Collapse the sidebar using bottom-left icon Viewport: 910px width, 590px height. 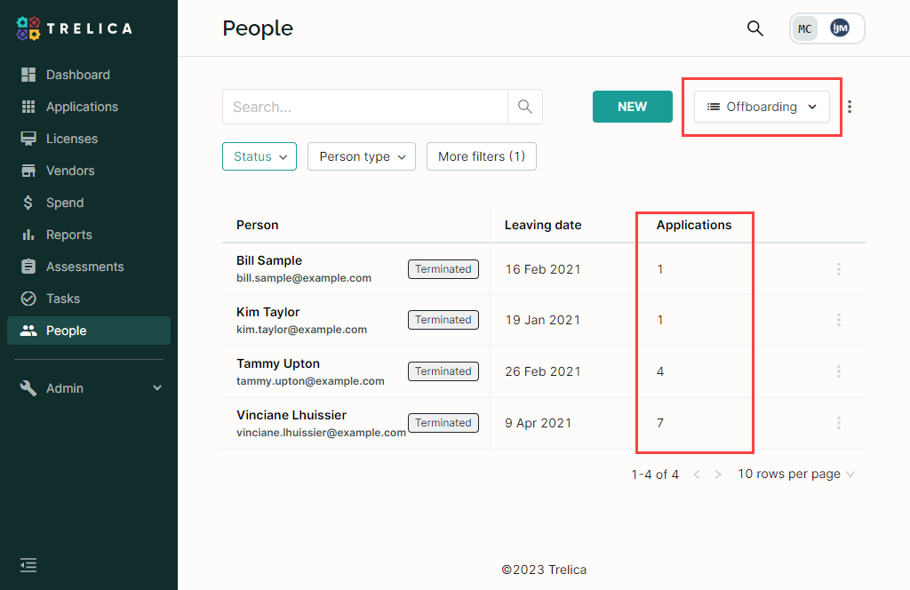(28, 564)
